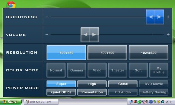This screenshot has width=175, height=105.
Task: Click the gray swirl tray icon
Action: pyautogui.click(x=147, y=102)
